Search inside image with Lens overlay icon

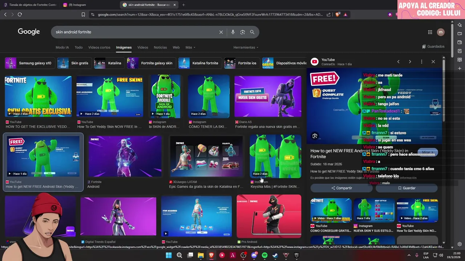[315, 136]
